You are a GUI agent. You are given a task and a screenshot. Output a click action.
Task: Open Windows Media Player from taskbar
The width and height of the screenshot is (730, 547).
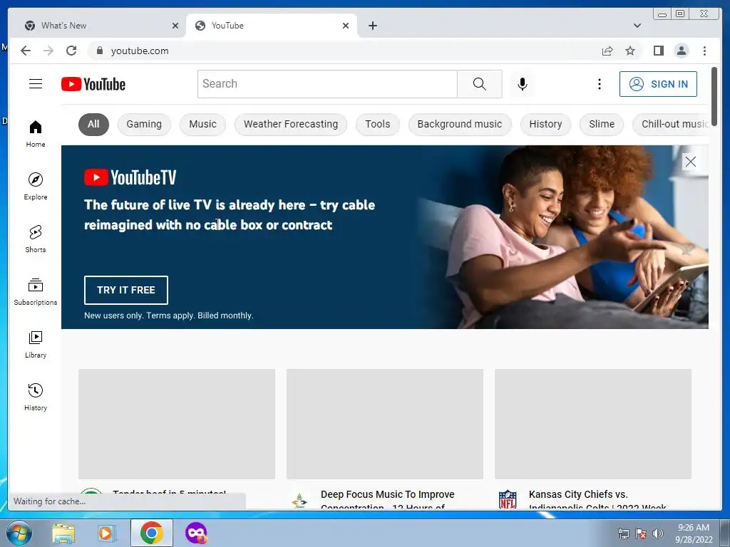107,533
